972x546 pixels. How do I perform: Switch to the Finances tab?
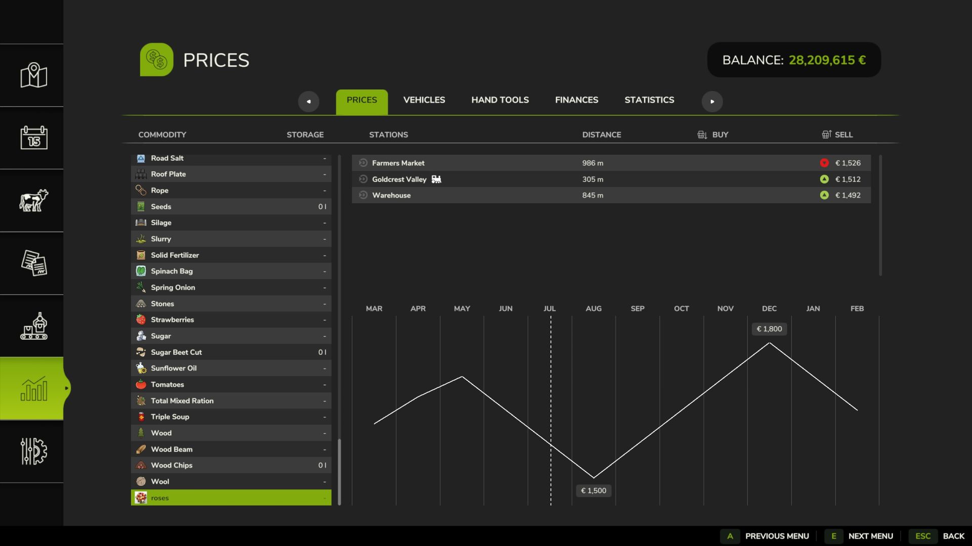pyautogui.click(x=577, y=100)
